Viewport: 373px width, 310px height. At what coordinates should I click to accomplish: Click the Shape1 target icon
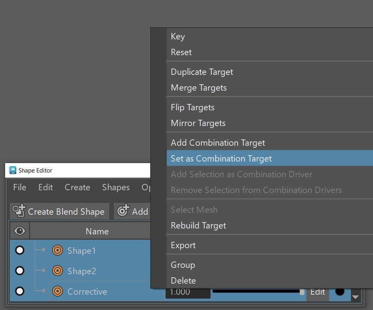click(57, 250)
